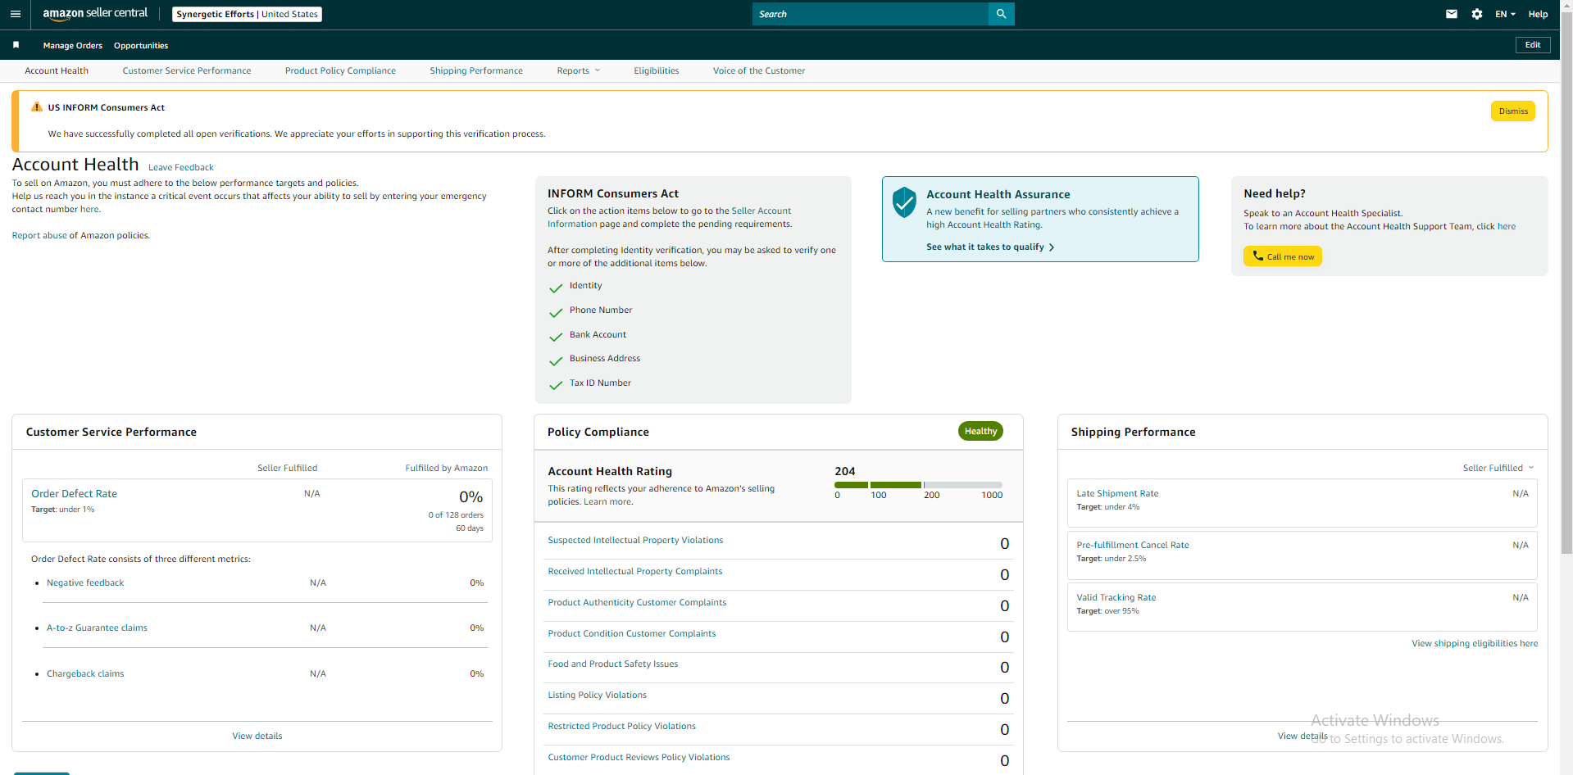Click 'here' link for Account Health Support

pyautogui.click(x=1507, y=226)
